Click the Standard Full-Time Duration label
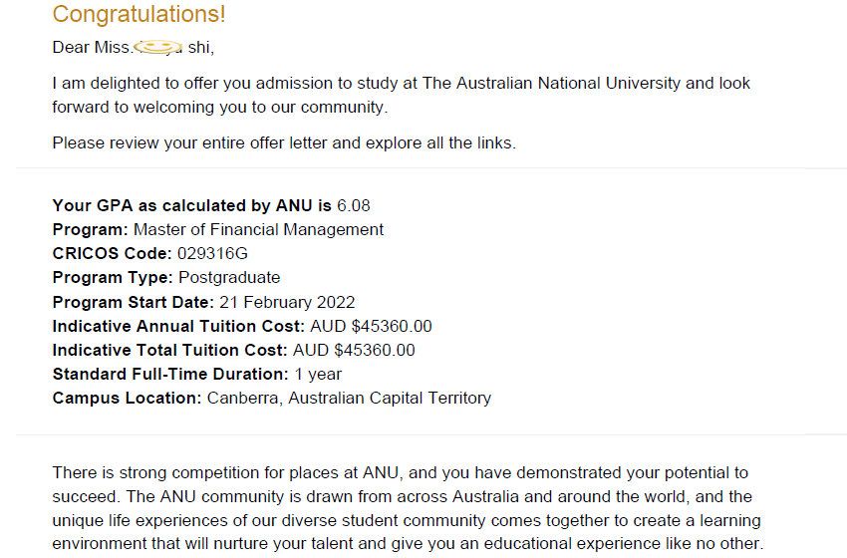The image size is (847, 558). pos(170,374)
